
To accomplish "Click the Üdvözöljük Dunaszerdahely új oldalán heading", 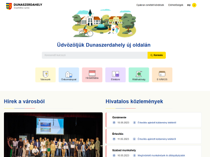I will [x=104, y=45].
